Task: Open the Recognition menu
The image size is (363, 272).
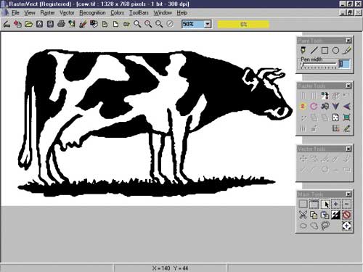Action: coord(92,12)
